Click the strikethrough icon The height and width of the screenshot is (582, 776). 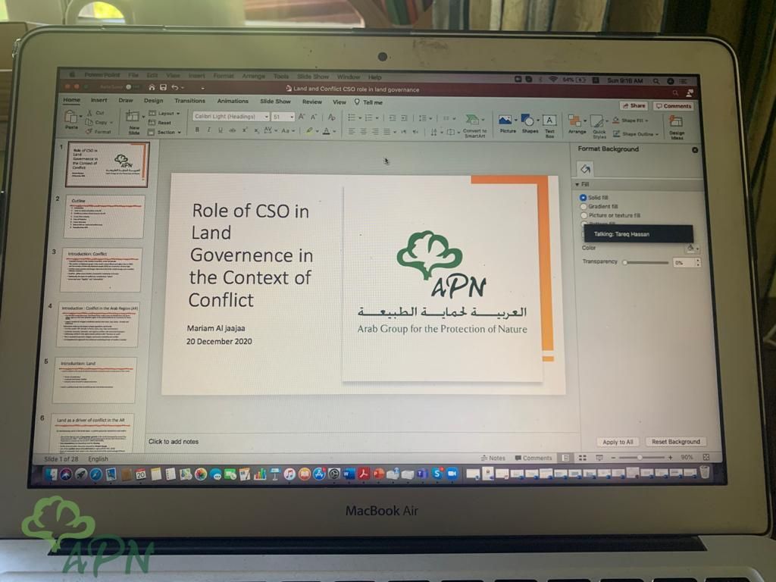[232, 130]
